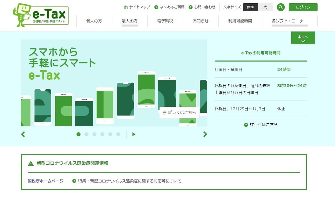Set font size to 大
This screenshot has height=205, width=335.
[x=265, y=7]
